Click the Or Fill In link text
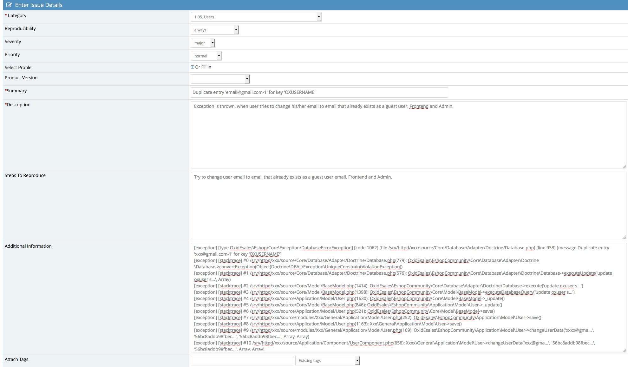The height and width of the screenshot is (367, 628). coord(203,67)
